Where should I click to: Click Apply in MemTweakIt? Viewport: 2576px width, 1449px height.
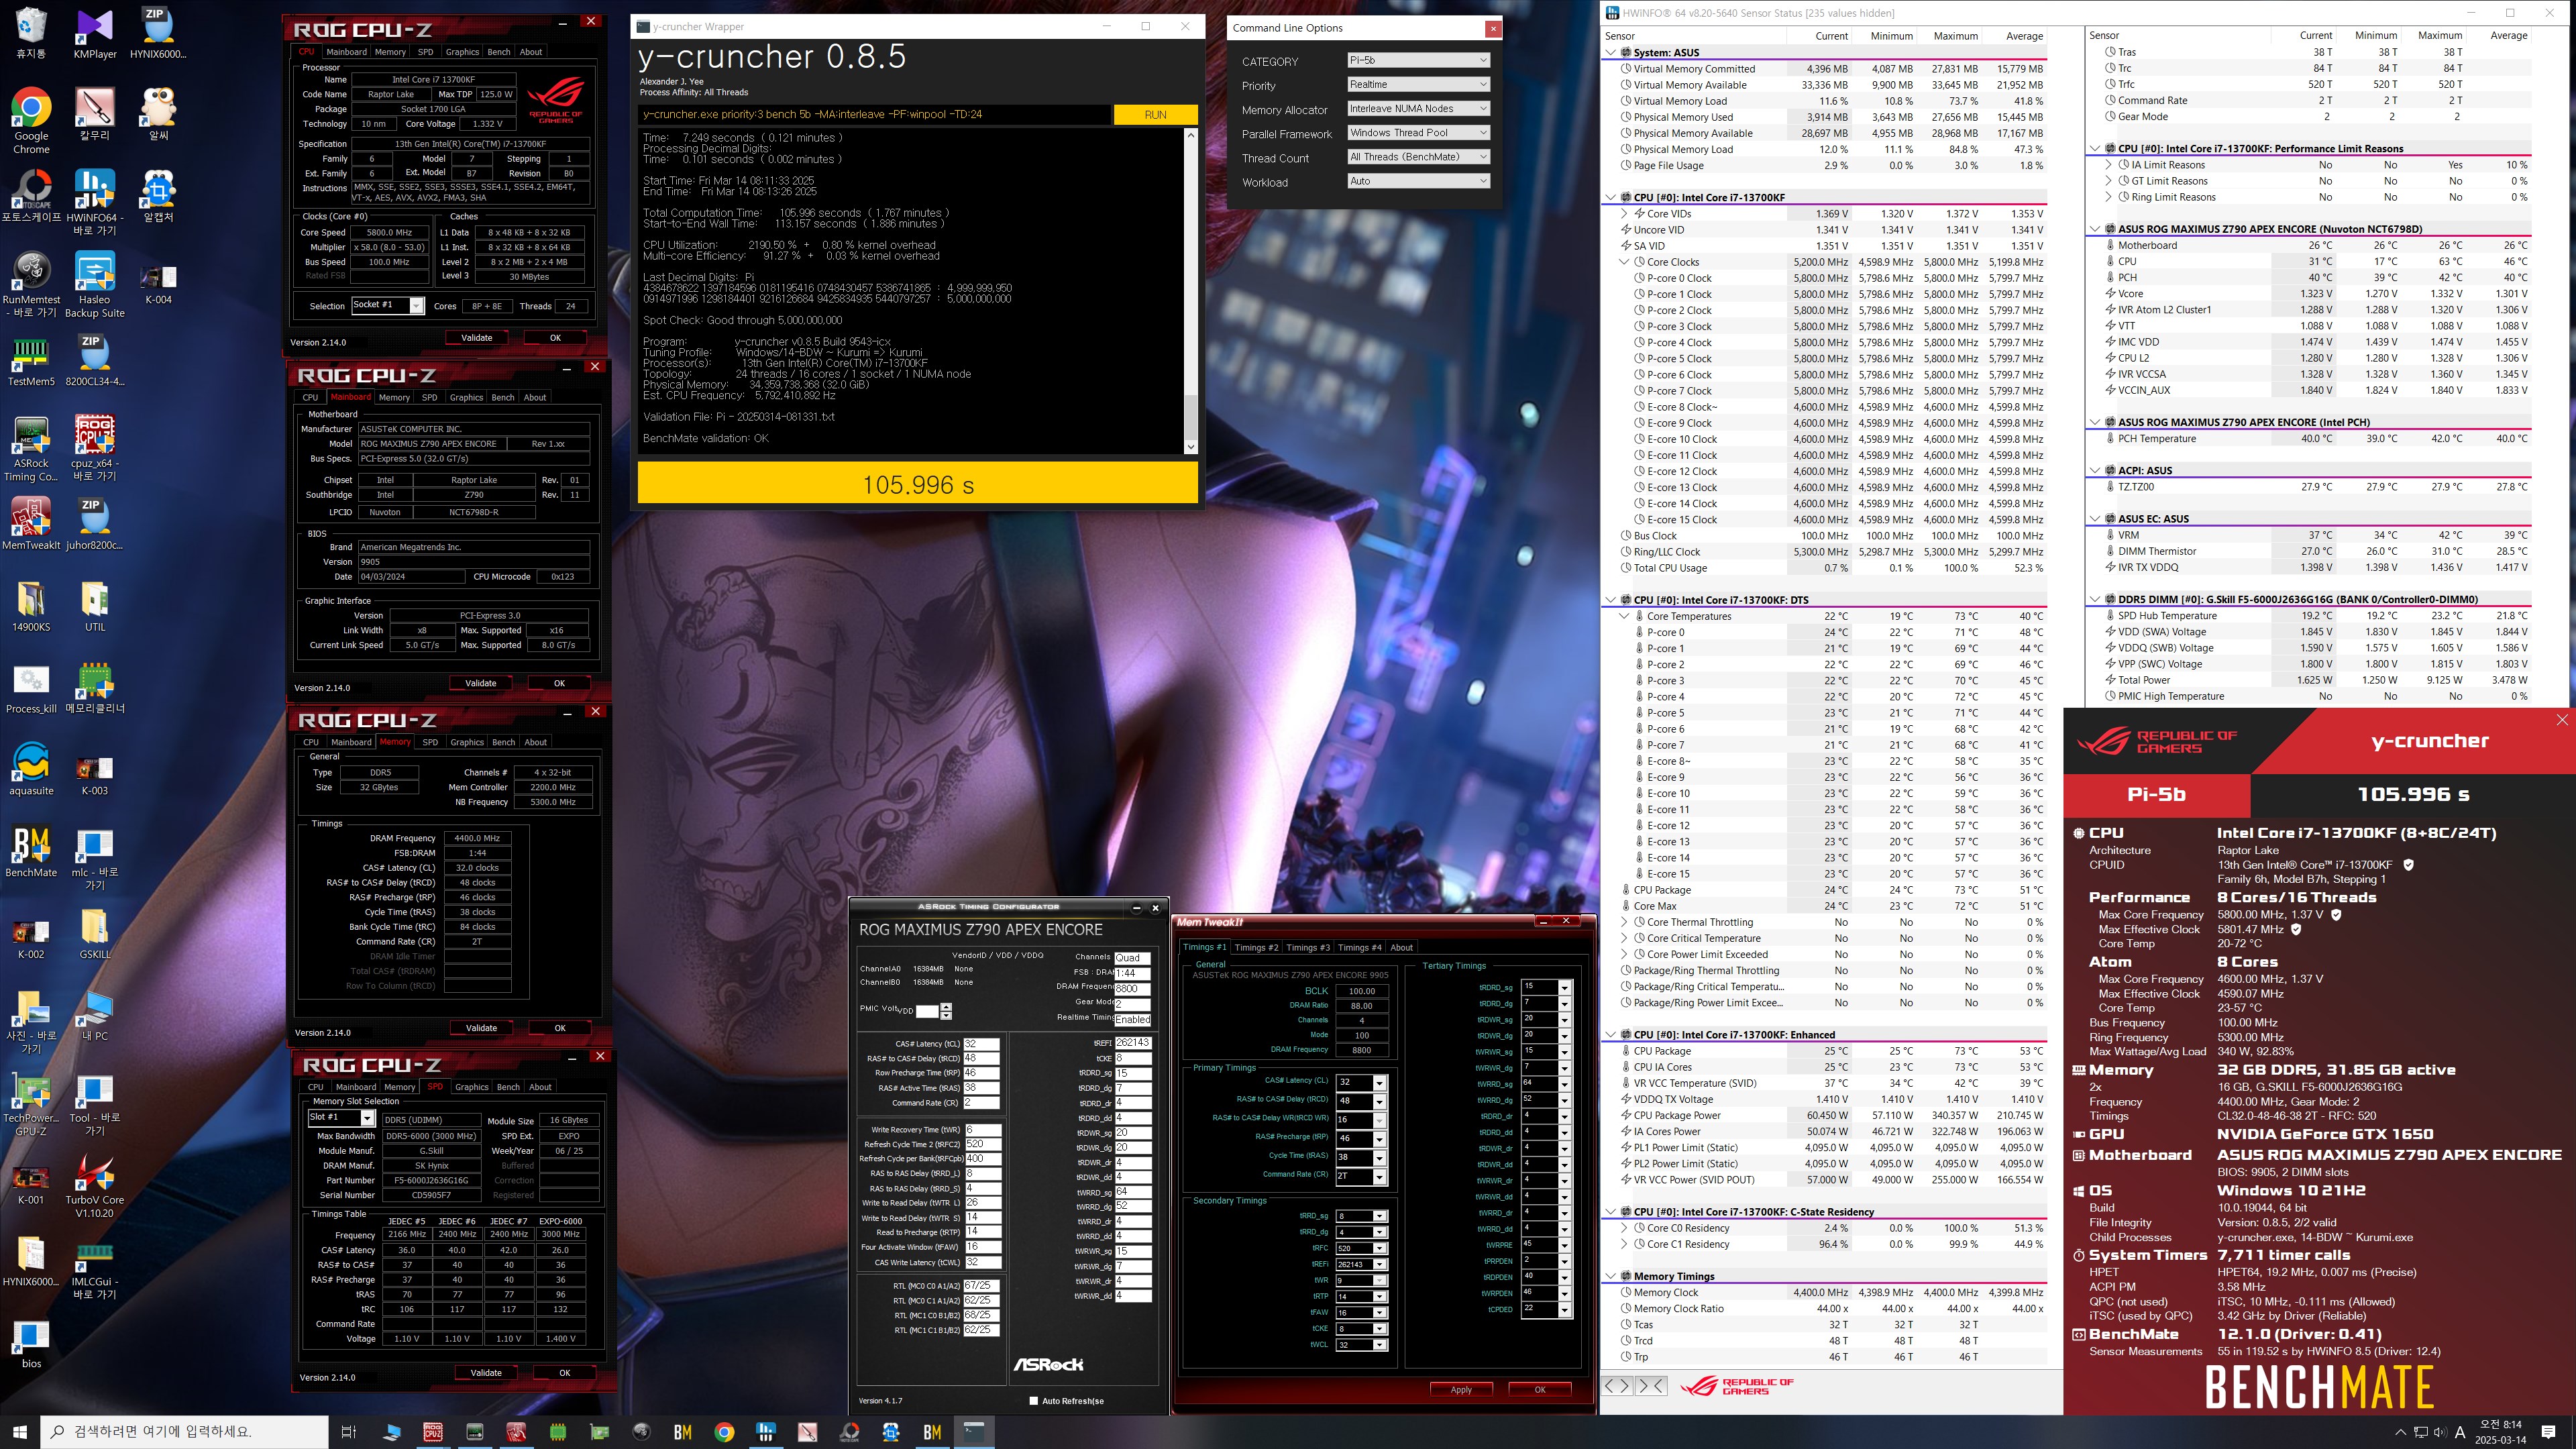[x=1461, y=1389]
